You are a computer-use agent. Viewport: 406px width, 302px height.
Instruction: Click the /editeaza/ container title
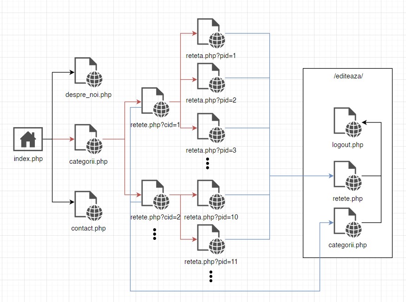(x=348, y=77)
